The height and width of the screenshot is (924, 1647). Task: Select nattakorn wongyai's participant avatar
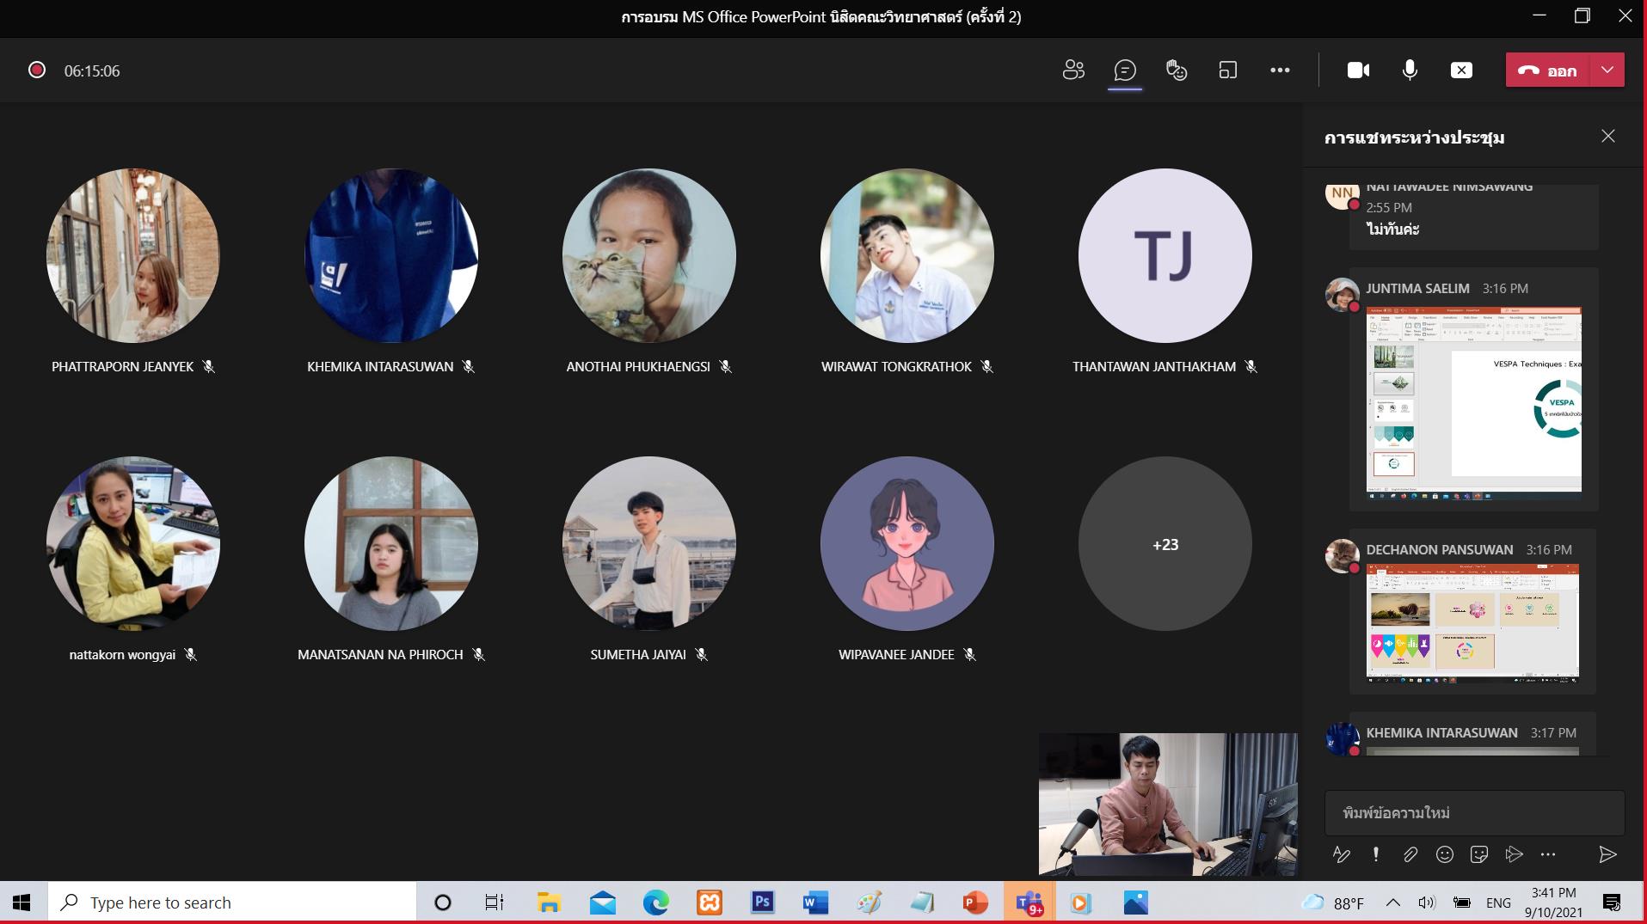coord(133,543)
